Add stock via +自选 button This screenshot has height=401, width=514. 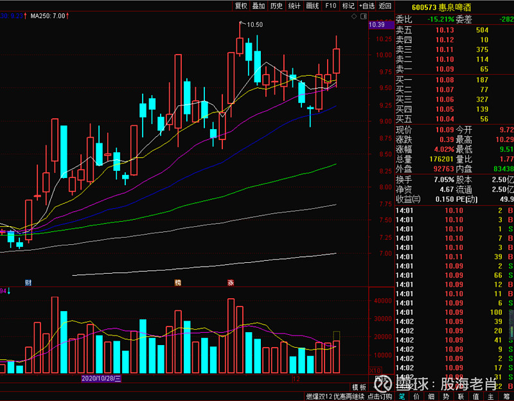[367, 6]
